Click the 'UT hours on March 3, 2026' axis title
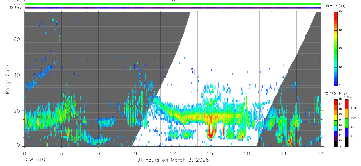This screenshot has width=361, height=166. 173,160
